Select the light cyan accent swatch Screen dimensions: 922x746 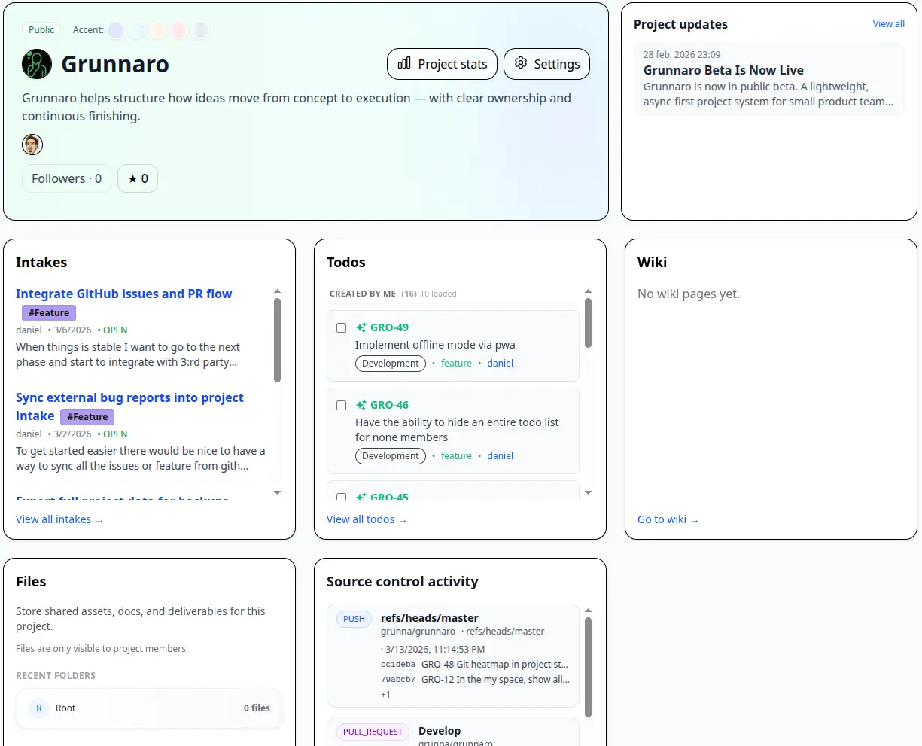137,30
